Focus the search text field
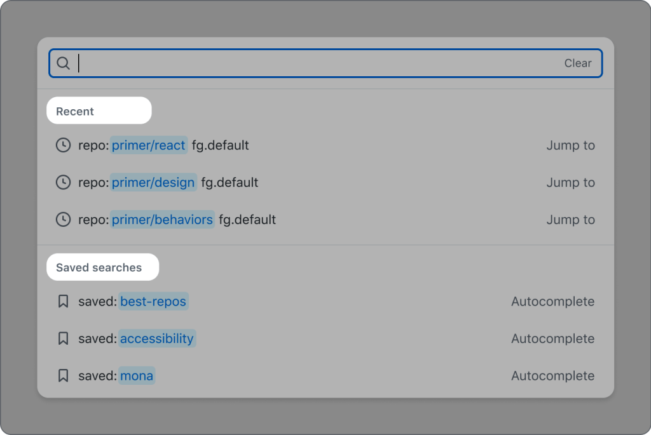The height and width of the screenshot is (435, 651). click(x=318, y=64)
